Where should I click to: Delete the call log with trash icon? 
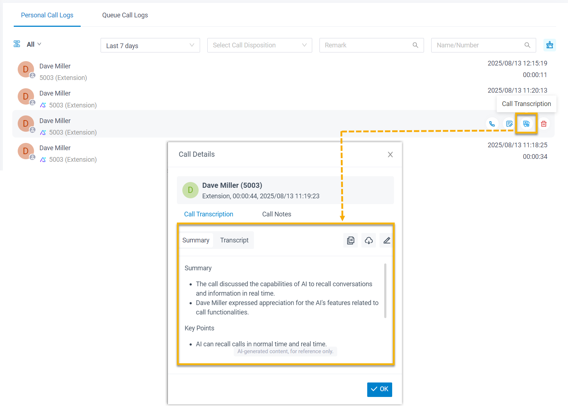[x=543, y=124]
